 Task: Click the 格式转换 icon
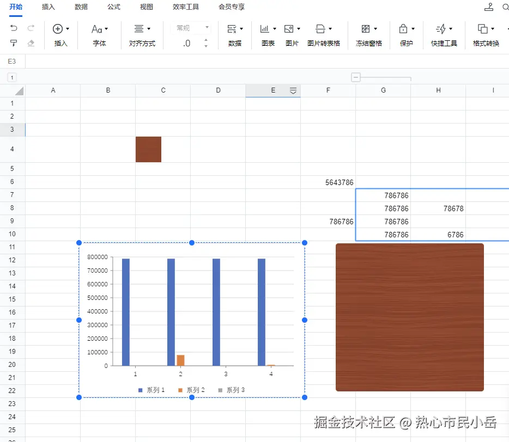tap(483, 29)
